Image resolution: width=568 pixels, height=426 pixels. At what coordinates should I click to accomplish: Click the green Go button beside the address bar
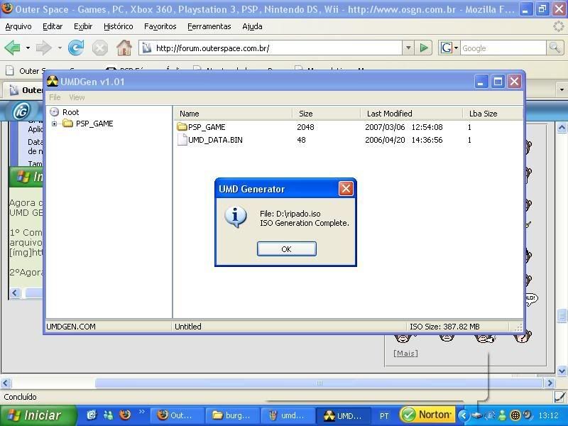[x=423, y=48]
